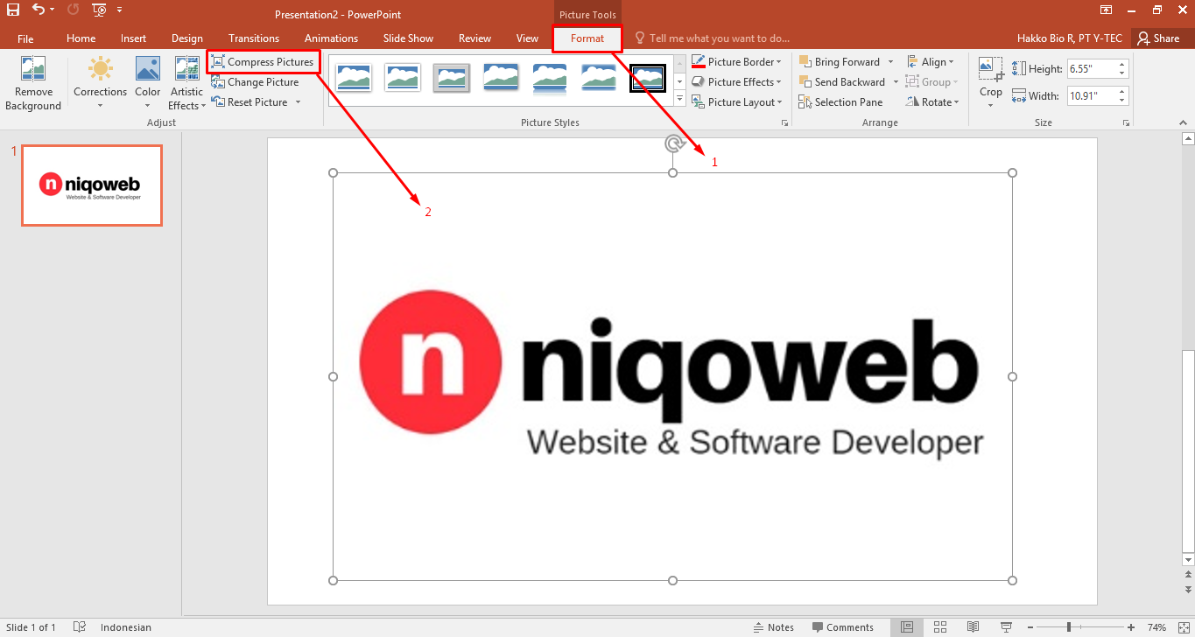Click the zoom out minus button
1195x637 pixels.
tap(1029, 627)
